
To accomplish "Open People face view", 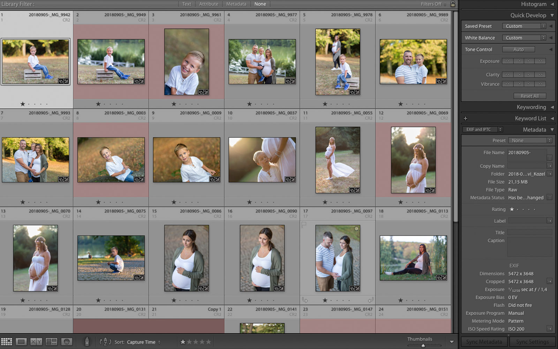I will [x=67, y=342].
